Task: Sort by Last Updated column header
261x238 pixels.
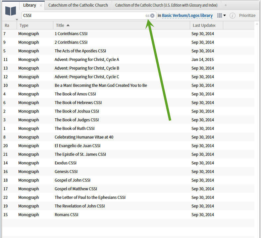Action: click(206, 25)
